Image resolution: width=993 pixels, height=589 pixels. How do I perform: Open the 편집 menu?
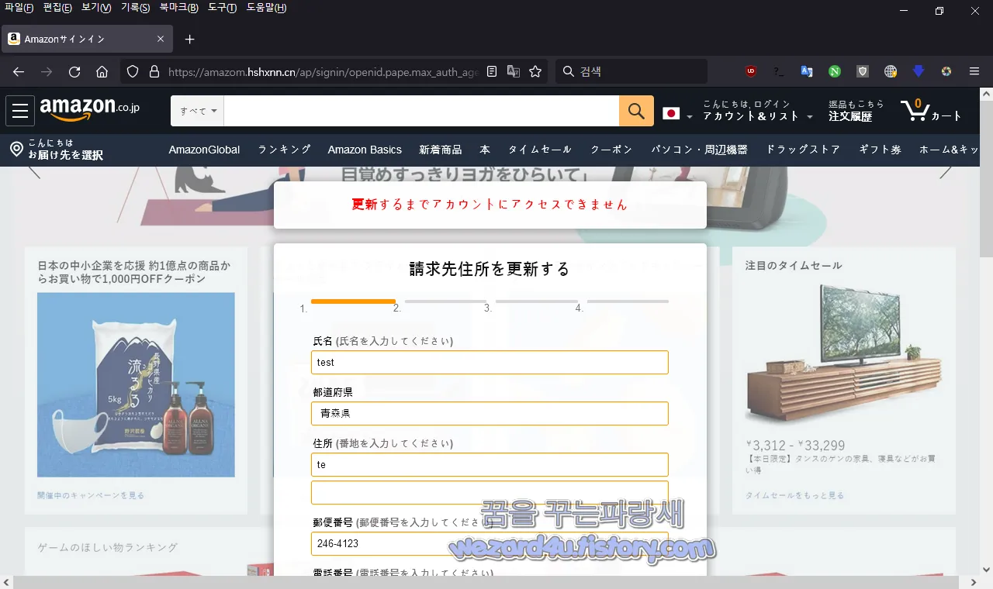pos(57,8)
